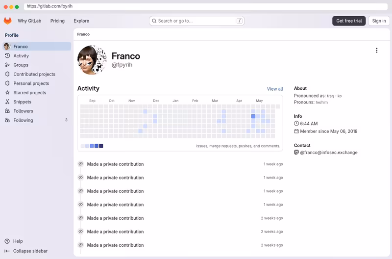Open Snippets in the sidebar
The width and height of the screenshot is (392, 259).
37,102
